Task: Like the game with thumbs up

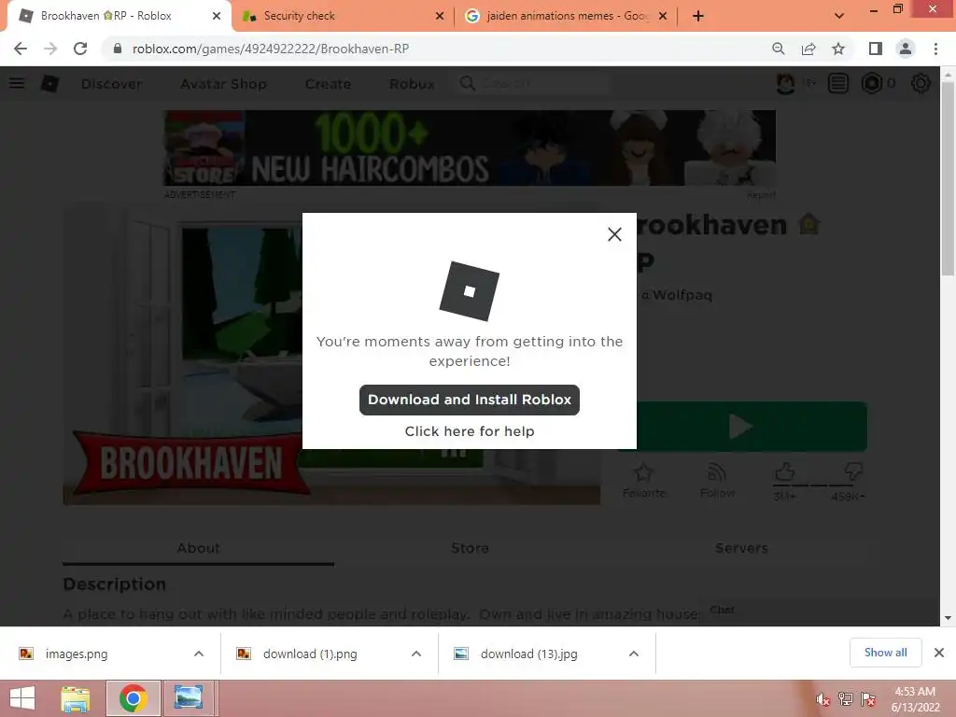Action: (784, 471)
